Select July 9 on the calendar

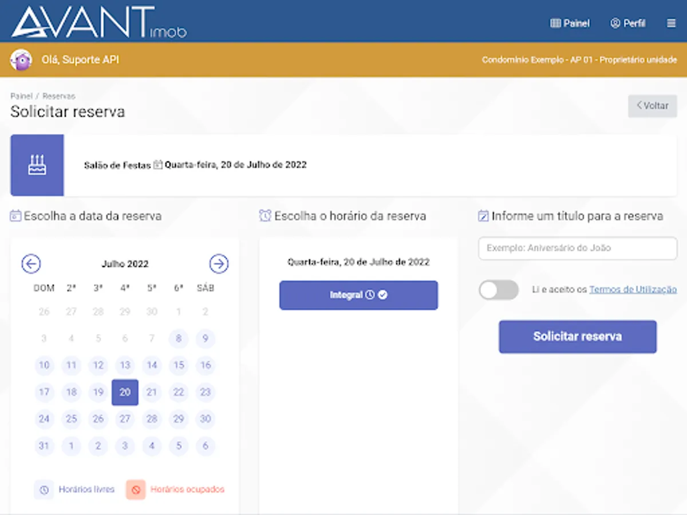(x=206, y=338)
